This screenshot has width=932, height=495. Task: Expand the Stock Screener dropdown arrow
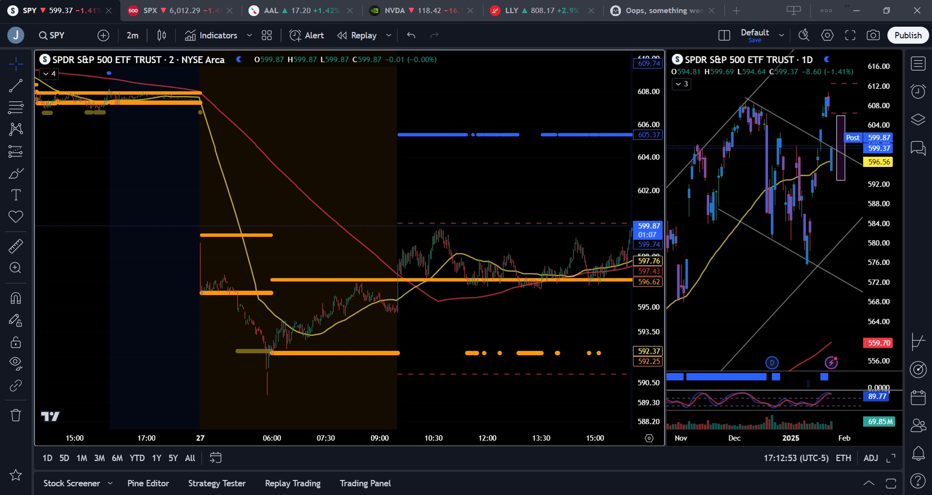click(110, 483)
